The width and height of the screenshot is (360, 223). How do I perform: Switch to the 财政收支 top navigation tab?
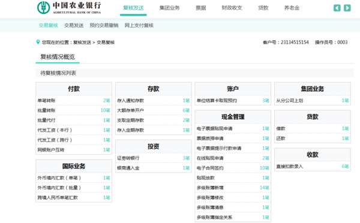click(232, 8)
